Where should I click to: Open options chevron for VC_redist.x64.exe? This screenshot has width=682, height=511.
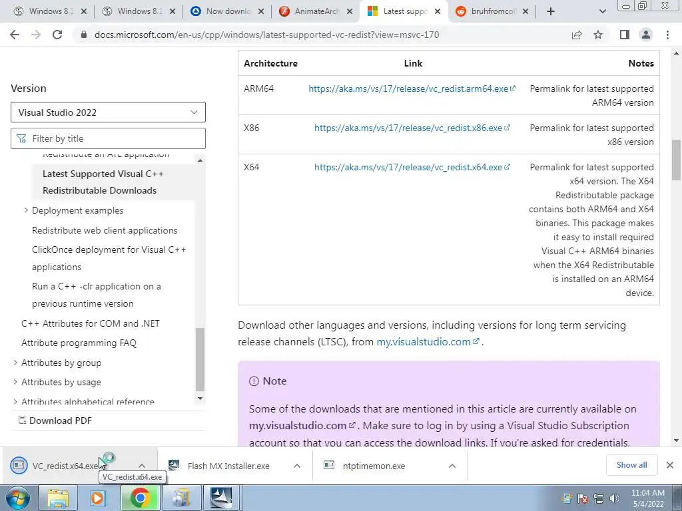(142, 466)
